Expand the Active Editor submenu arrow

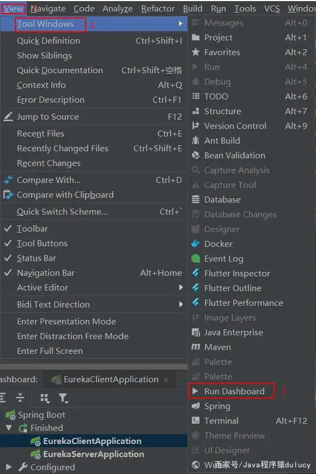(181, 287)
